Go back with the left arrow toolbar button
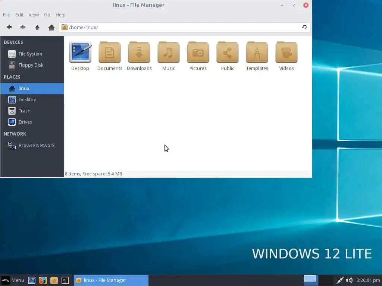Screen dimensions: 382x286 pyautogui.click(x=9, y=27)
